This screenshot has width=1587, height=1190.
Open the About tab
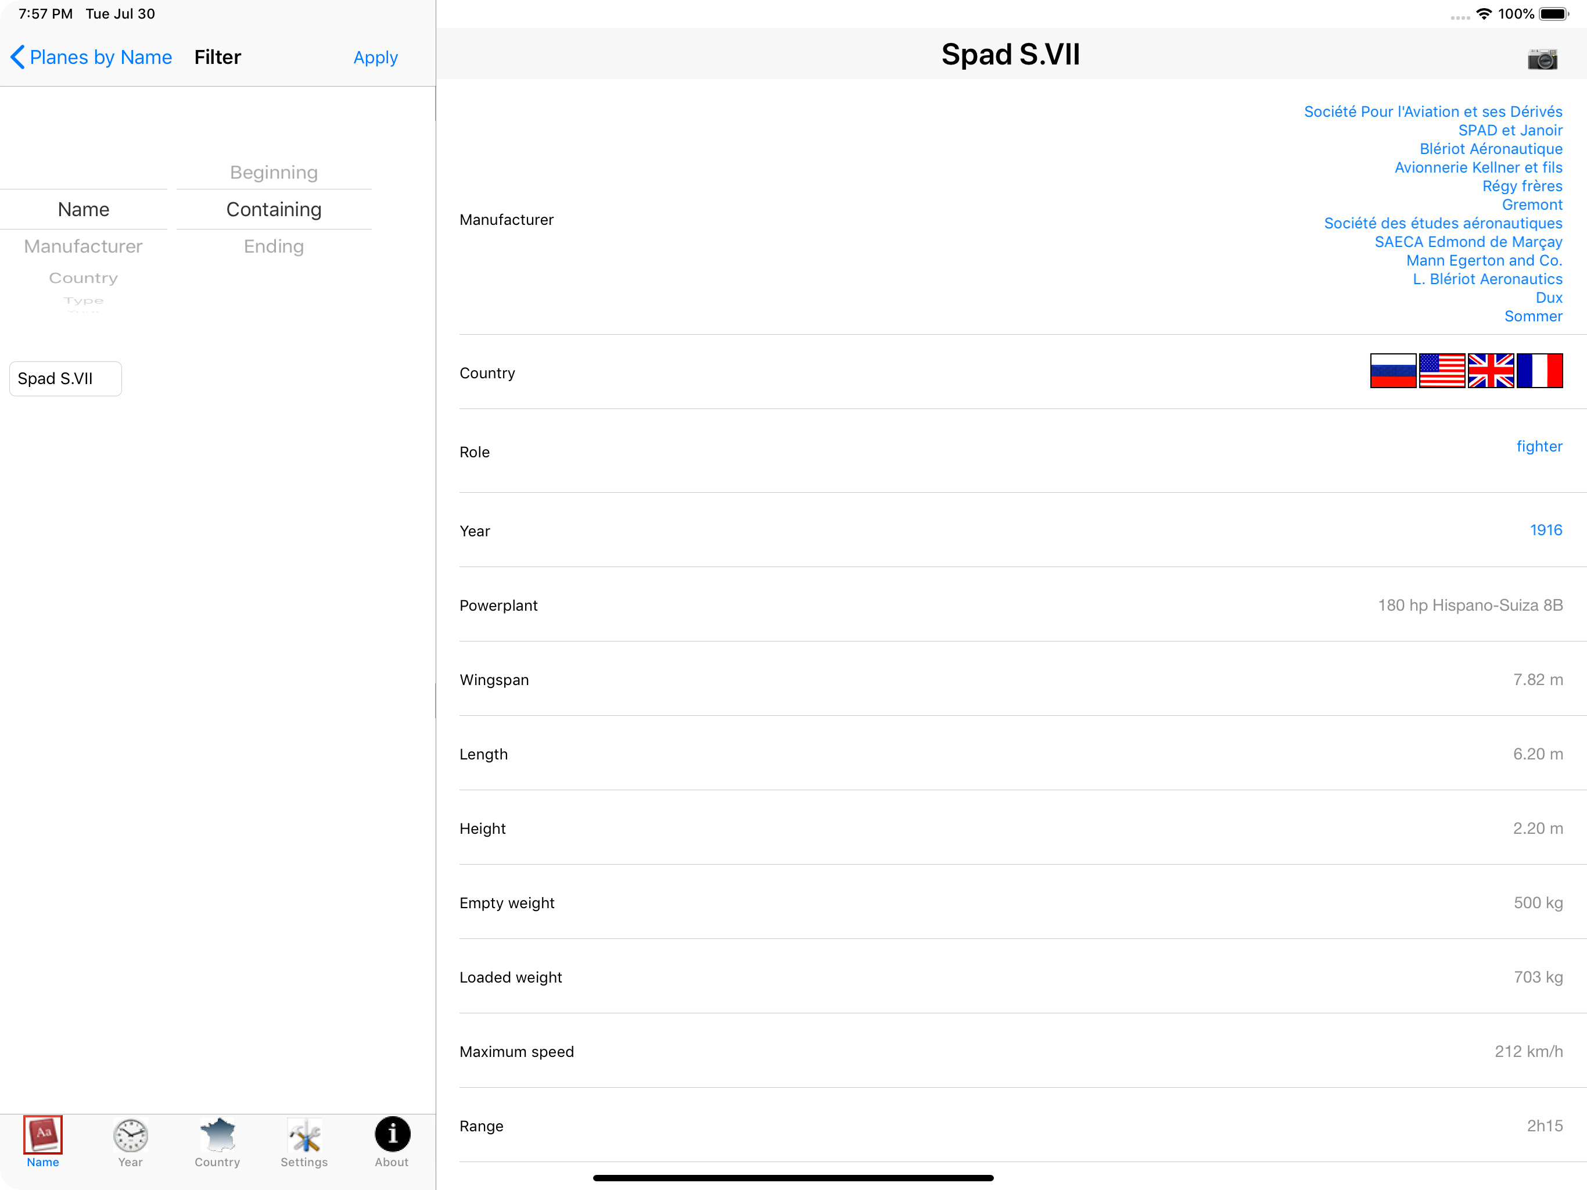pos(392,1142)
